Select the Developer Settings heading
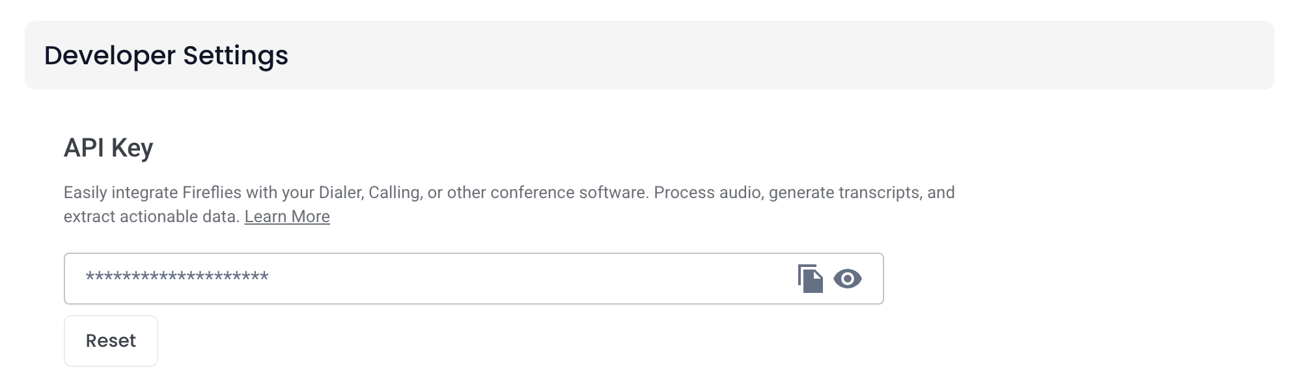The width and height of the screenshot is (1293, 391). (166, 56)
